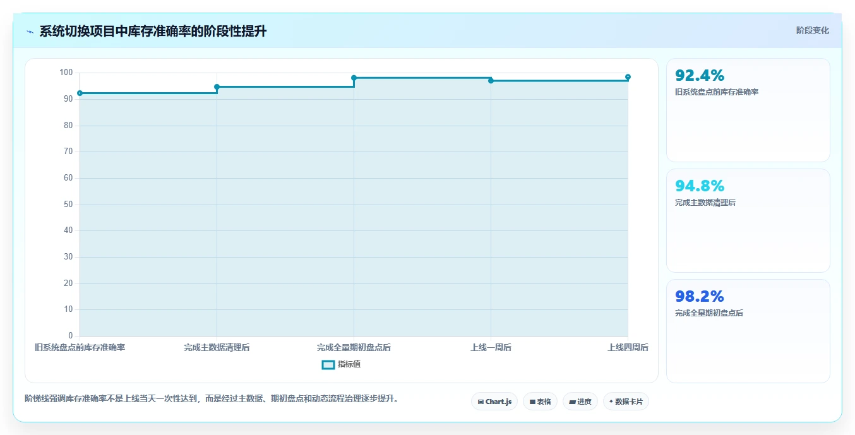Click the data point for 完成全量期初盘点后
The width and height of the screenshot is (855, 435).
[x=354, y=78]
